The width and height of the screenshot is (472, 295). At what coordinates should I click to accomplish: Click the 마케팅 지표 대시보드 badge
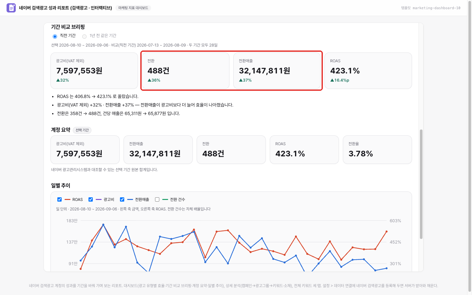133,8
